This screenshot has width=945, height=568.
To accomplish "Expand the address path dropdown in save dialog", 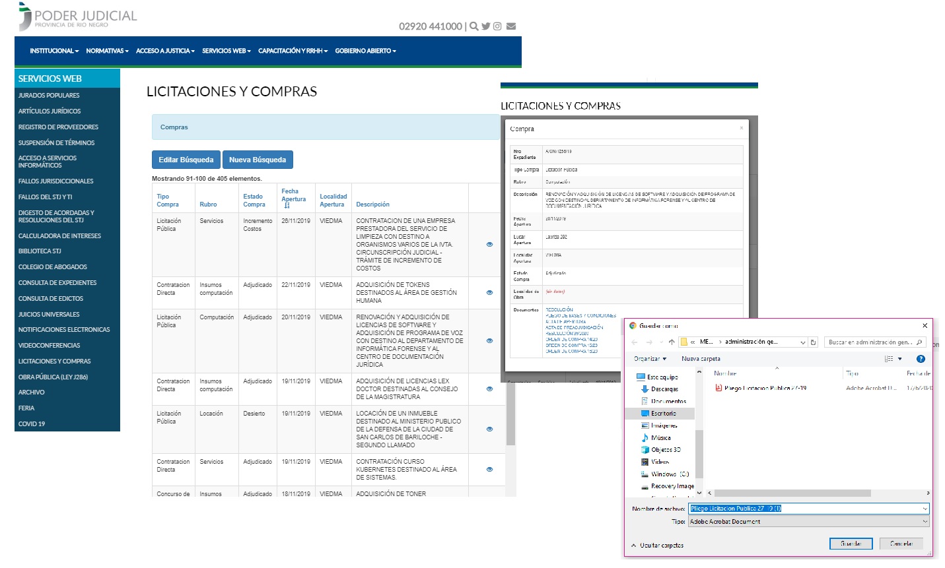I will [802, 342].
